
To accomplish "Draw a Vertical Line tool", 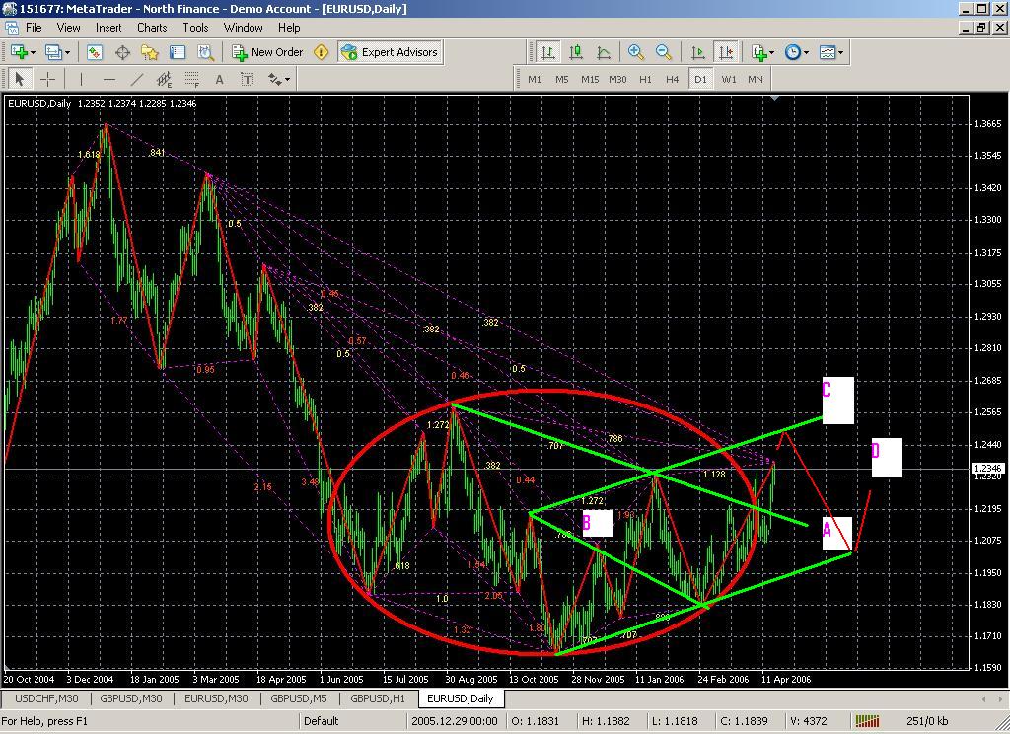I will [x=81, y=79].
